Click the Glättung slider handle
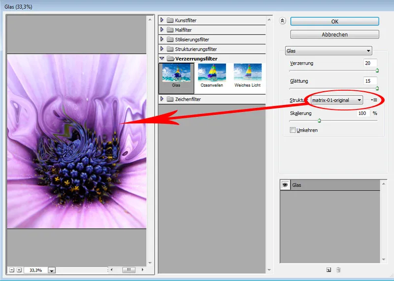The width and height of the screenshot is (394, 281). [x=377, y=88]
